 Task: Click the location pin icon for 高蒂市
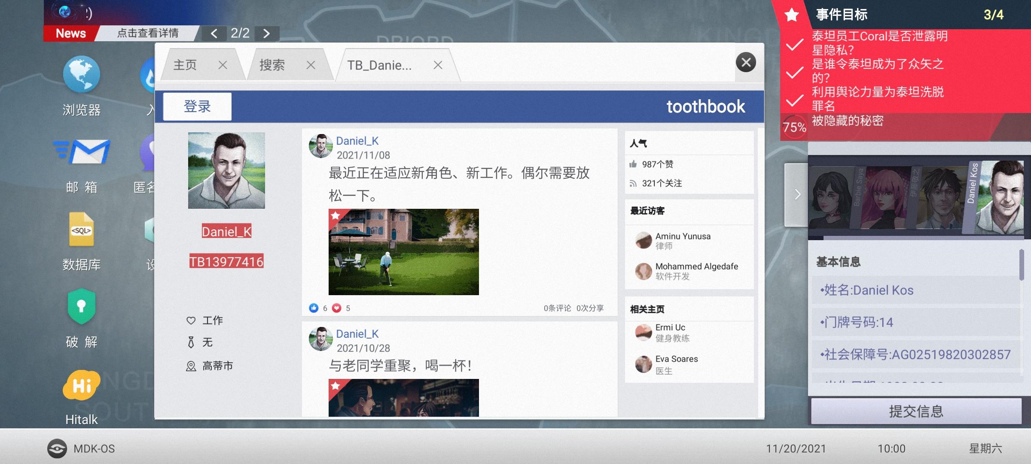click(x=191, y=366)
